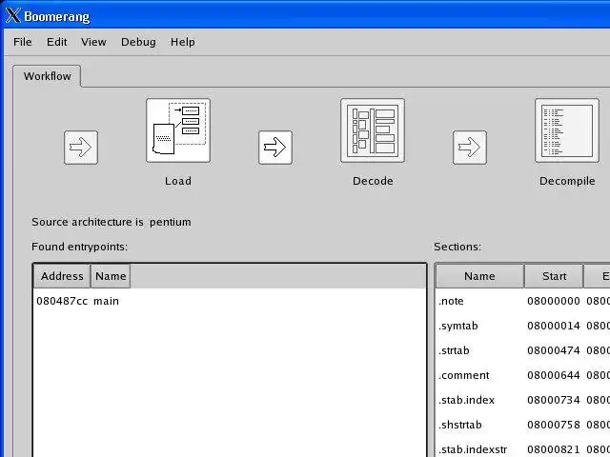This screenshot has width=610, height=457.
Task: Click start address 08000758
Action: coord(554,425)
